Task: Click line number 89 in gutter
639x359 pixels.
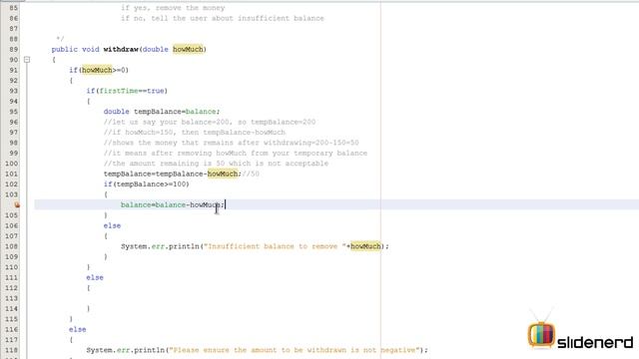Action: [x=13, y=49]
